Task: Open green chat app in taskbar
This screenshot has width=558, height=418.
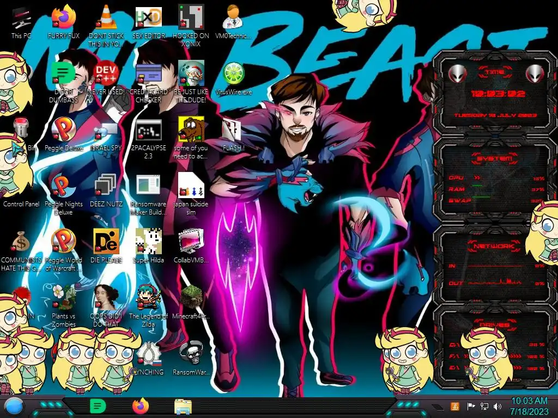Action: pos(98,406)
